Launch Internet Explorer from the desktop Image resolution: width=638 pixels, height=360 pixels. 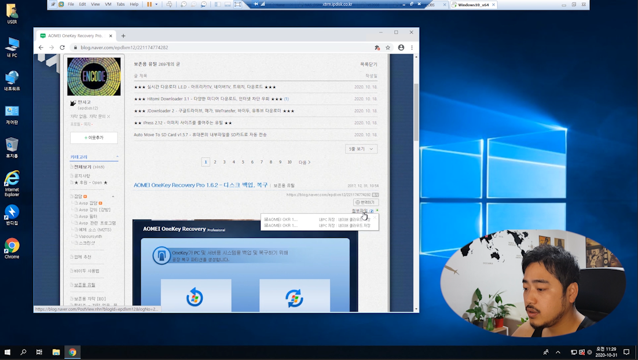tap(12, 183)
